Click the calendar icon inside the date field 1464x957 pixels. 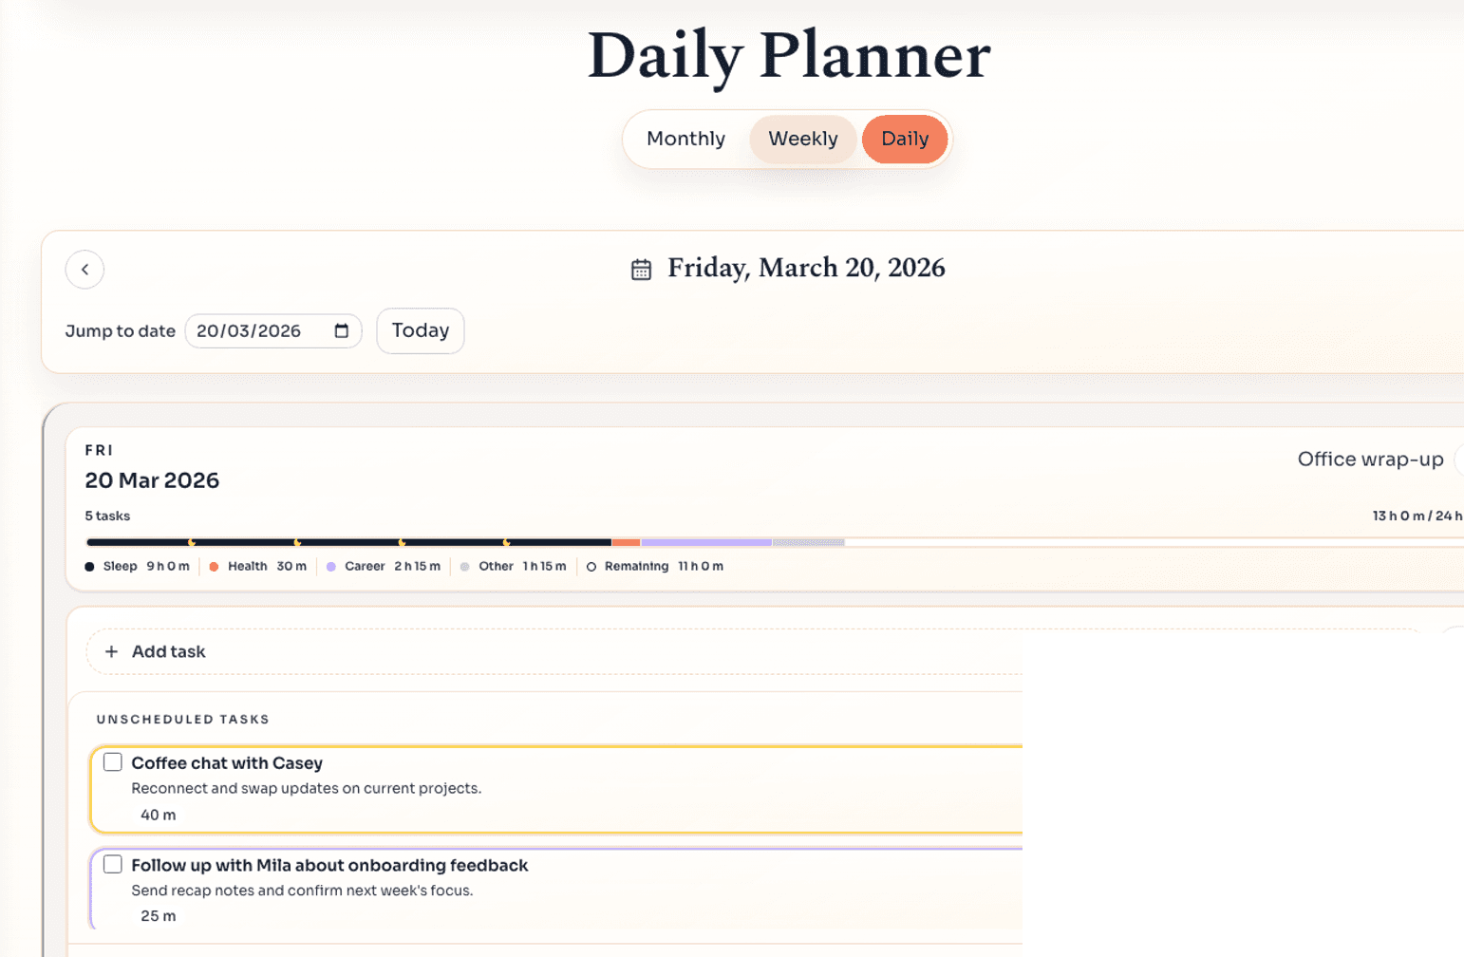(x=342, y=330)
